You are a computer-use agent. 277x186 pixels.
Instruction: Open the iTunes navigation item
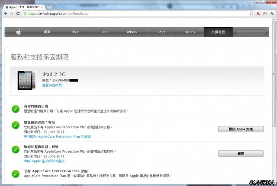coord(190,32)
